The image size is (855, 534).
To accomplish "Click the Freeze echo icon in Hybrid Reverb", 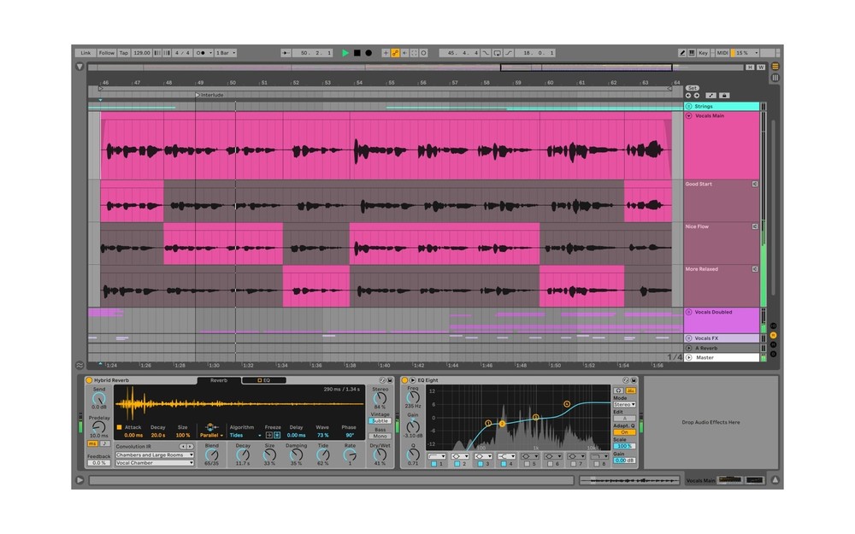I will tap(268, 435).
